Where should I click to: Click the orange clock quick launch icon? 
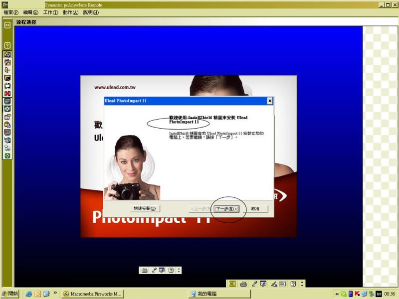point(38,294)
